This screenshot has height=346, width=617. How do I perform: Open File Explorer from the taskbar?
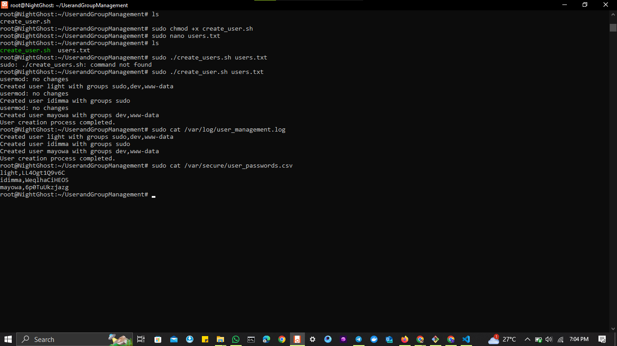(220, 339)
